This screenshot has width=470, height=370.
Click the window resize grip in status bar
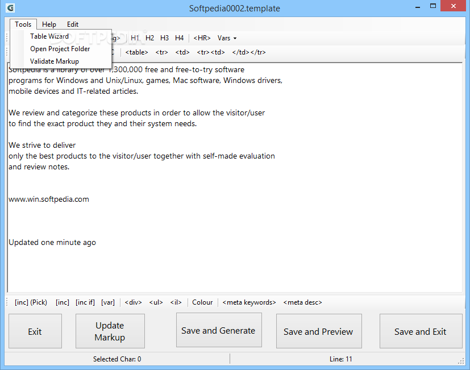(461, 361)
